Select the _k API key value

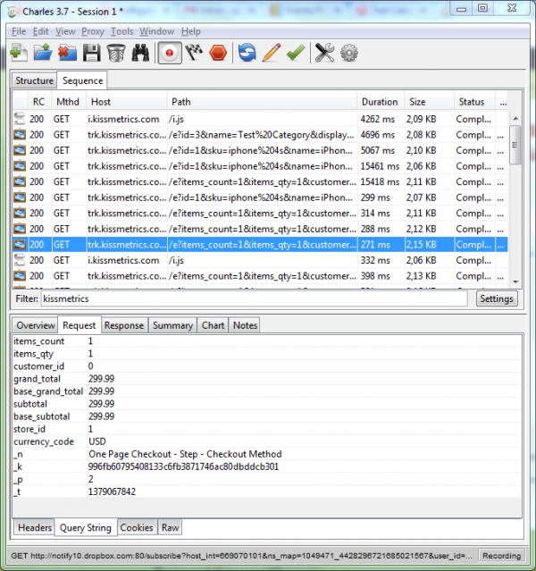pos(183,466)
